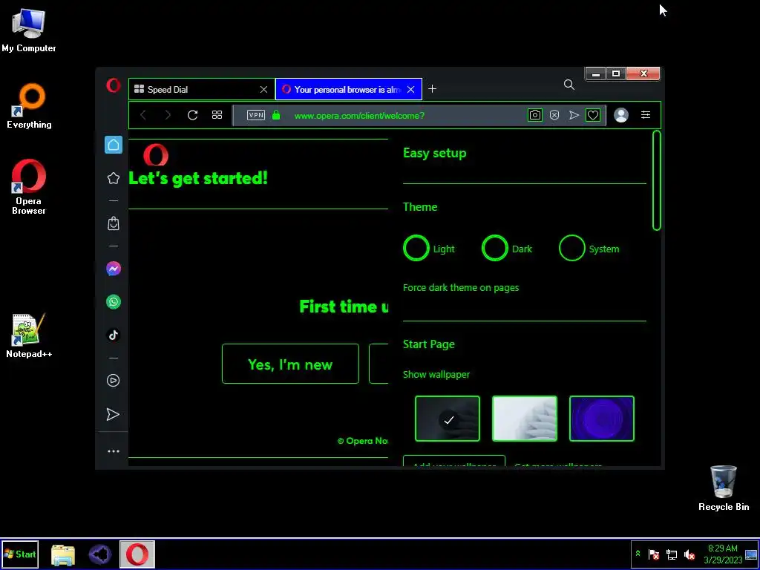Screen dimensions: 760x570
Task: Open the ad blocker shield icon
Action: (554, 115)
